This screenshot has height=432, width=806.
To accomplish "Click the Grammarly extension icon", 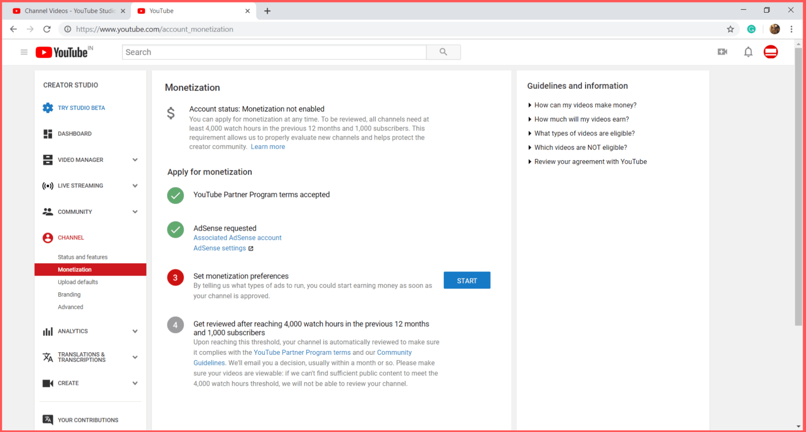I will pos(751,29).
